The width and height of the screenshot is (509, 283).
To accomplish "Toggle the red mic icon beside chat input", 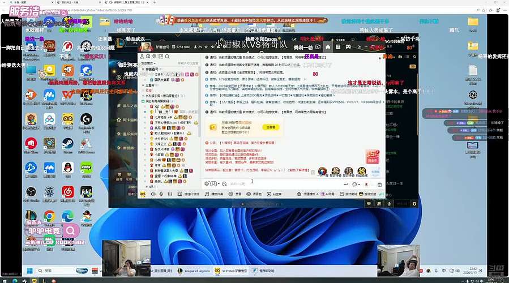I will pyautogui.click(x=366, y=185).
